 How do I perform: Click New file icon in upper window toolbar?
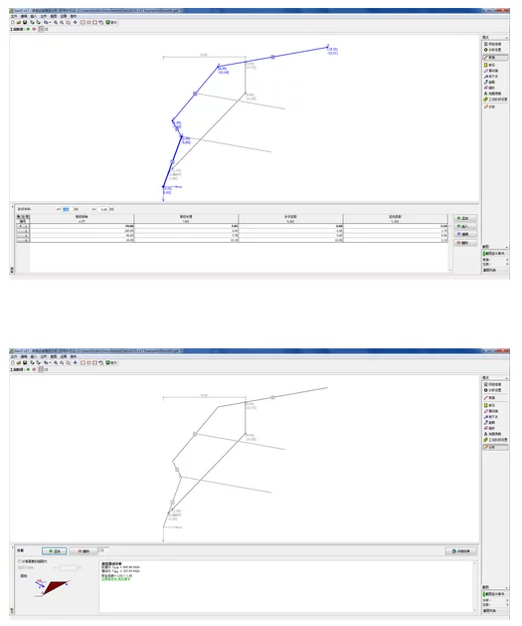coord(13,22)
